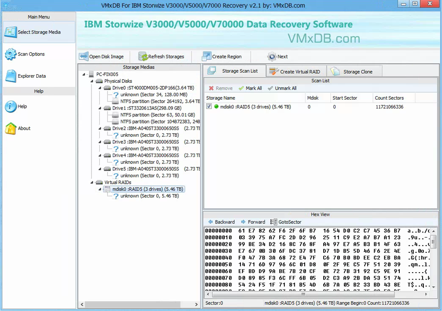This screenshot has width=442, height=311.
Task: Click the Unmark All check icon
Action: (270, 88)
